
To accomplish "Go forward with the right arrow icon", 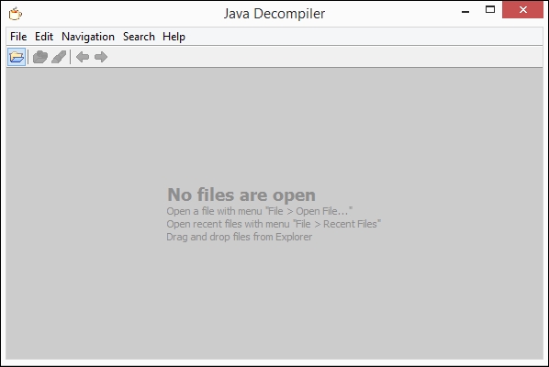I will pyautogui.click(x=101, y=57).
